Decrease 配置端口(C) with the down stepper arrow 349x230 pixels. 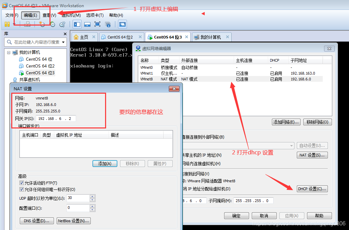tap(92, 210)
